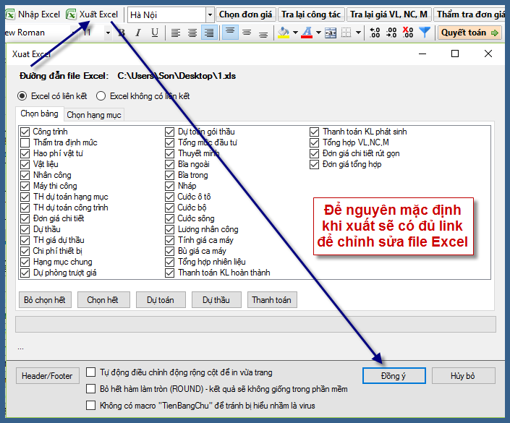Open the Hà Nội province dropdown
510x423 pixels.
coord(210,14)
